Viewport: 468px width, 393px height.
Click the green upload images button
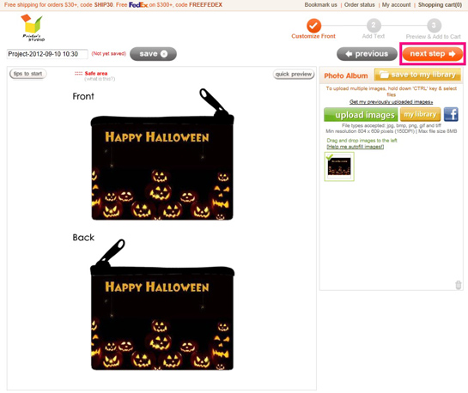pyautogui.click(x=361, y=115)
